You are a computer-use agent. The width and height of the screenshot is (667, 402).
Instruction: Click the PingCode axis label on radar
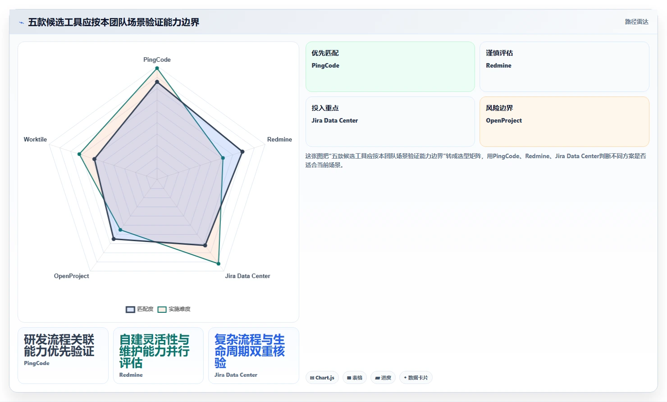pos(157,59)
